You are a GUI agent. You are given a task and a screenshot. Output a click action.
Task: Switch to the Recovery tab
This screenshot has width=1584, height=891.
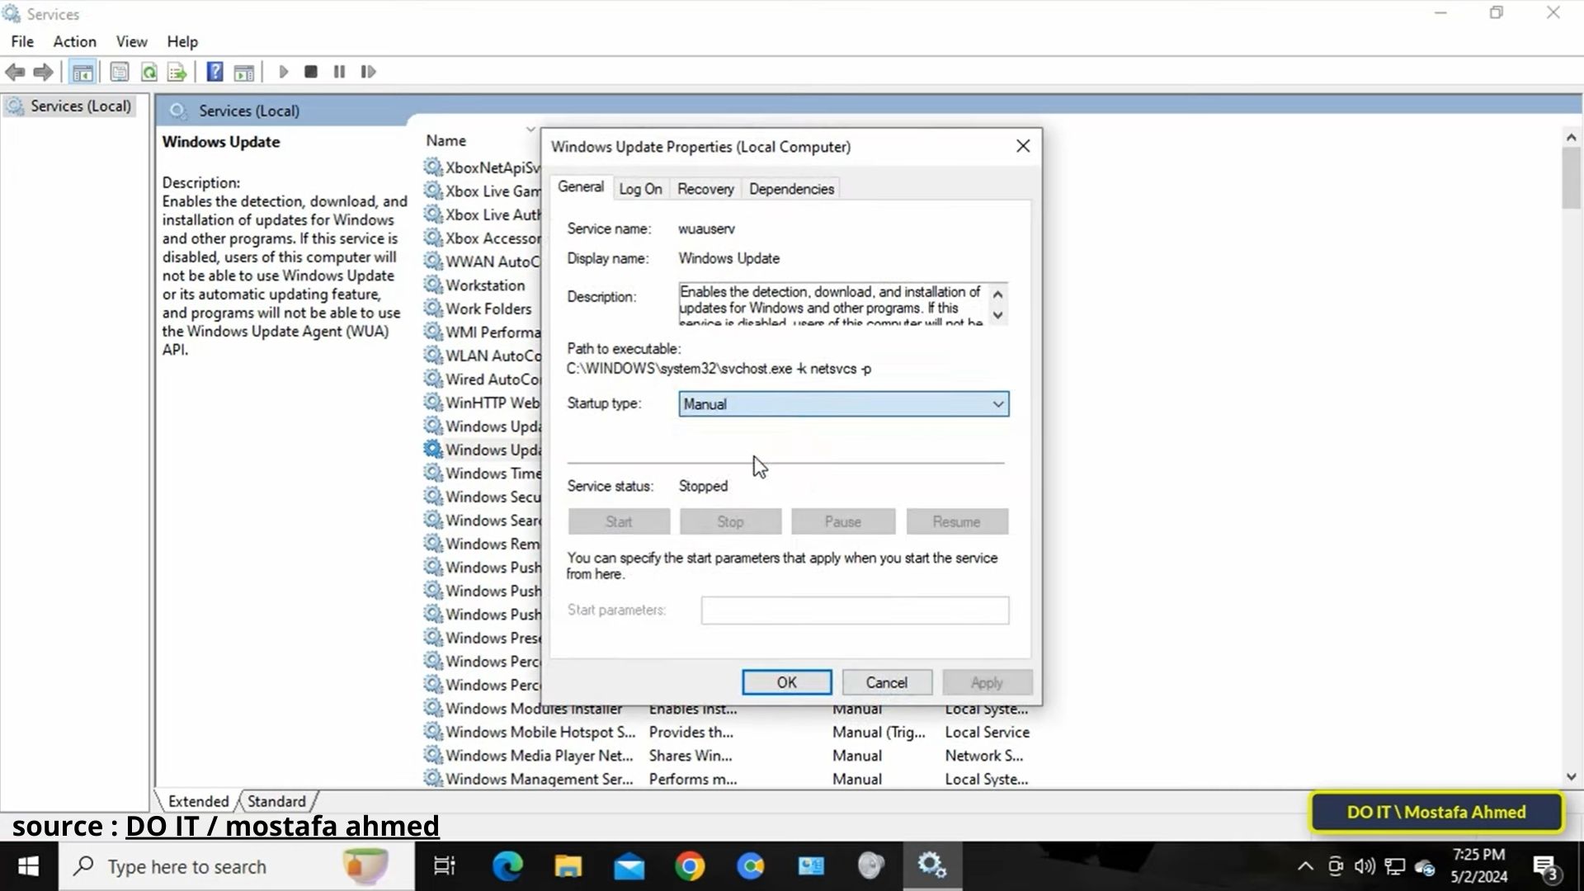pos(705,189)
